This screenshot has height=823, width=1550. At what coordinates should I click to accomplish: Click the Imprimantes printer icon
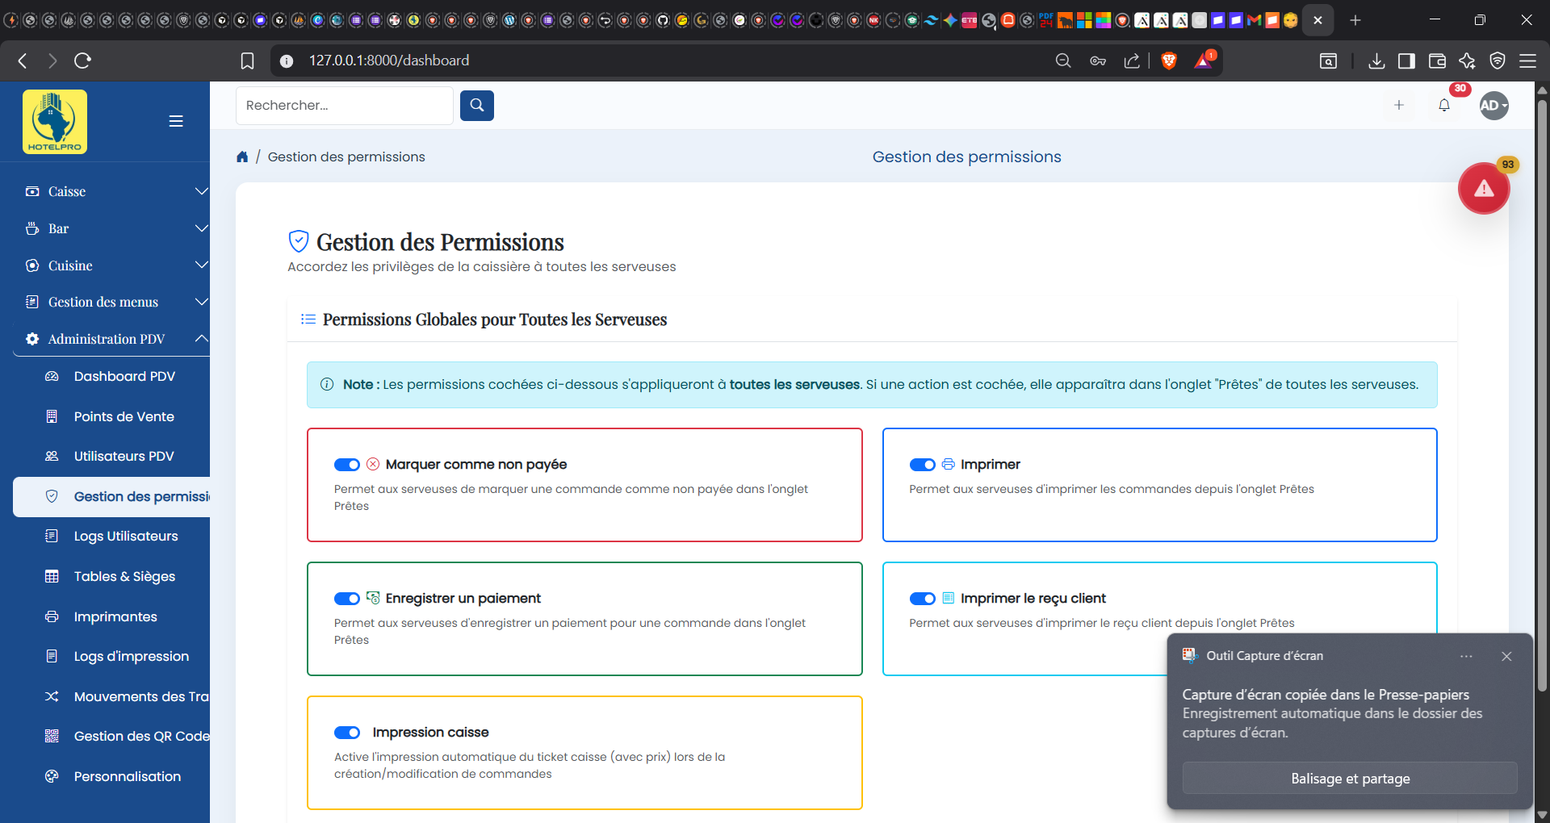pyautogui.click(x=52, y=616)
